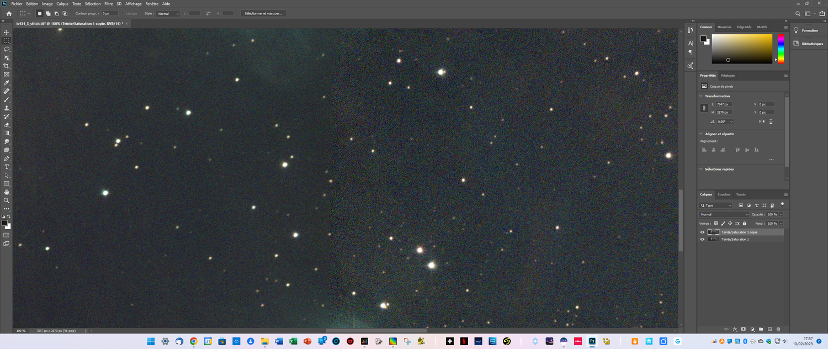The image size is (828, 349).
Task: Hide the Teinte/Saturation 1 layer
Action: click(x=702, y=239)
